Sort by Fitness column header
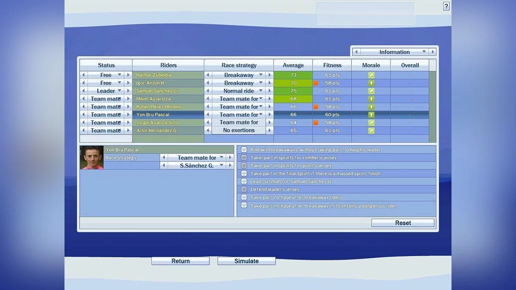The width and height of the screenshot is (516, 290). (x=332, y=65)
